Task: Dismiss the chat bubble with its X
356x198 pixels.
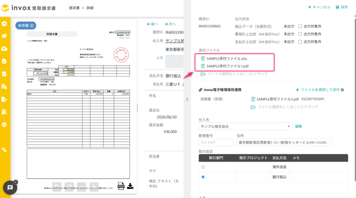Action: 16,182
